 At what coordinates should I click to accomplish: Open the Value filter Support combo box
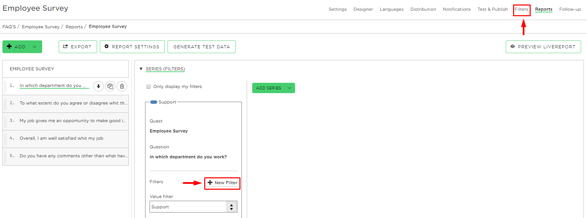(193, 207)
